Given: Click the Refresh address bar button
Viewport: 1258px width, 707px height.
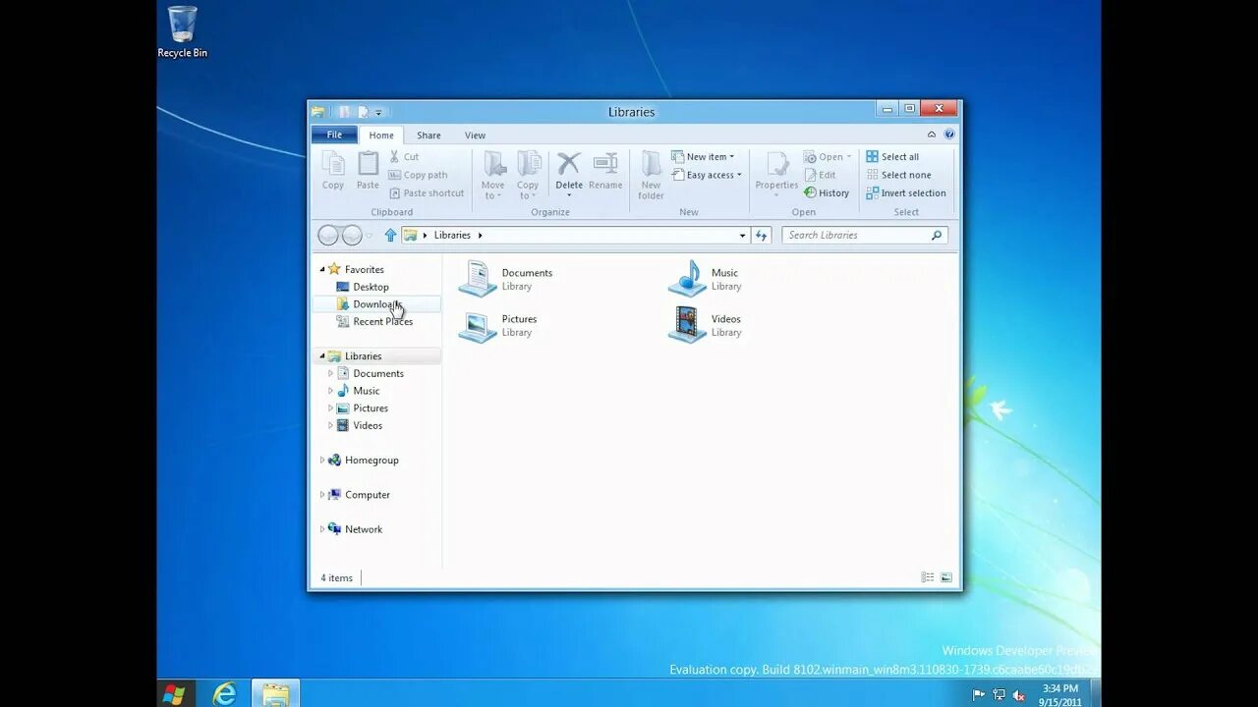Looking at the screenshot, I should pos(761,236).
